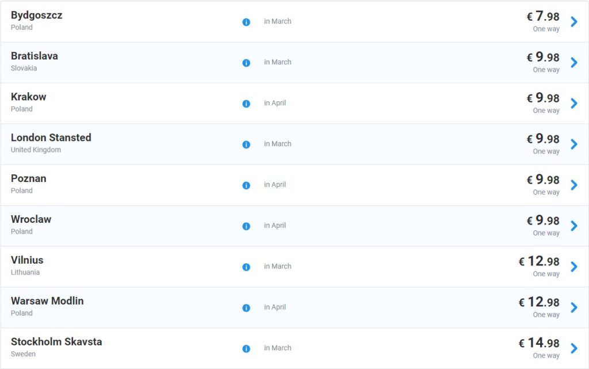Viewport: 589px width, 369px height.
Task: Open info icon for Bratislava flight
Action: point(246,63)
